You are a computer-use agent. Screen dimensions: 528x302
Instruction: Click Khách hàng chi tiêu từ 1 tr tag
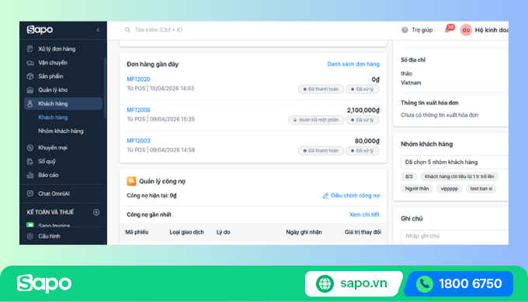pyautogui.click(x=459, y=177)
